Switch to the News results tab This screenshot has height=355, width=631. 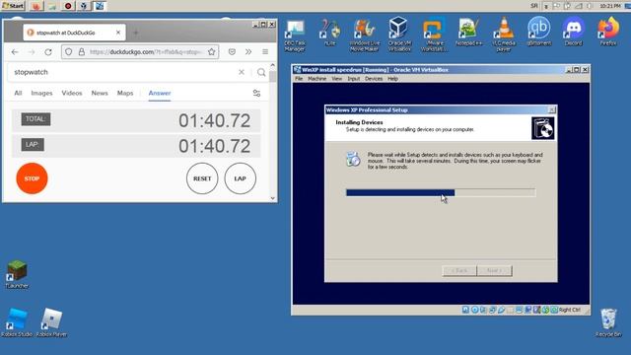(x=100, y=93)
